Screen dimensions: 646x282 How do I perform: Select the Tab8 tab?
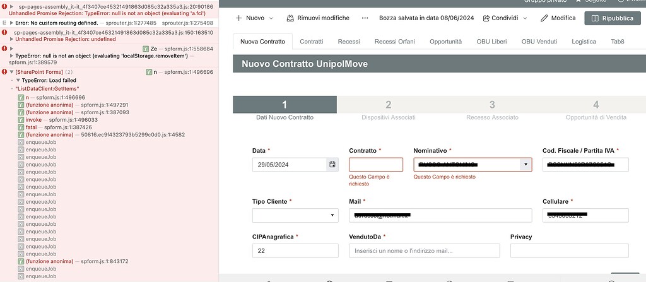[x=617, y=42]
